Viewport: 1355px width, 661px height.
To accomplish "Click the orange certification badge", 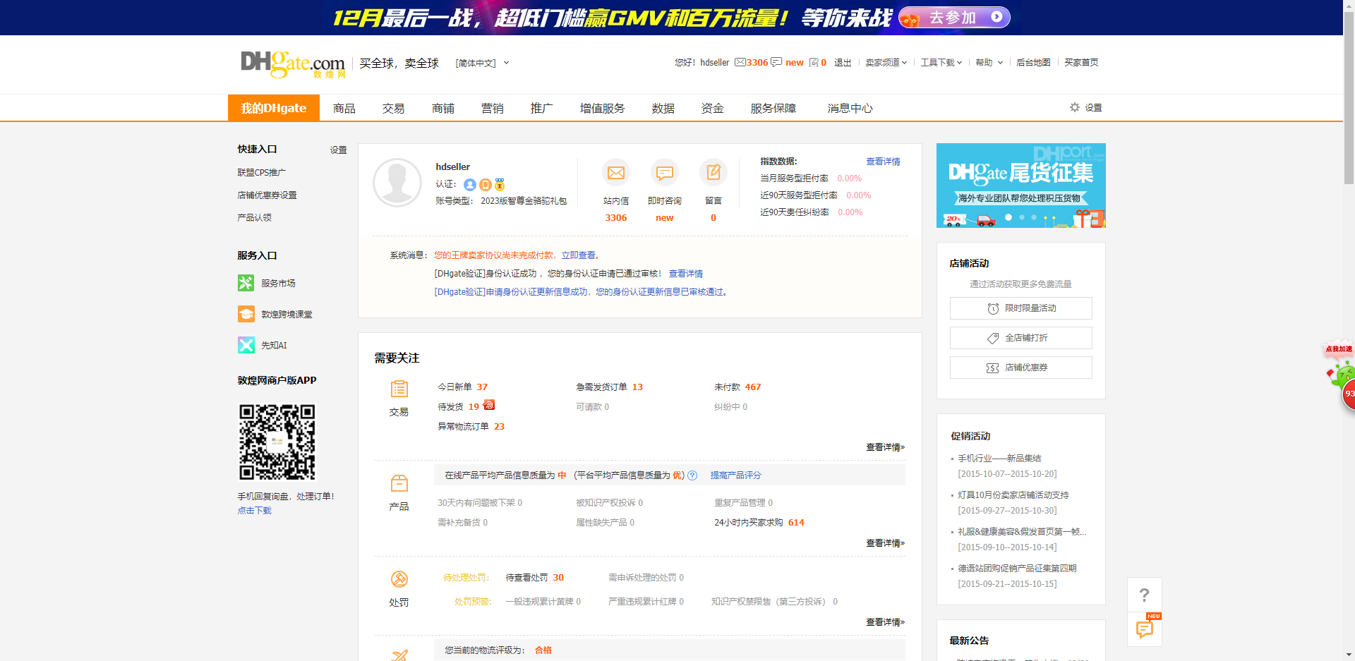I will [x=486, y=185].
